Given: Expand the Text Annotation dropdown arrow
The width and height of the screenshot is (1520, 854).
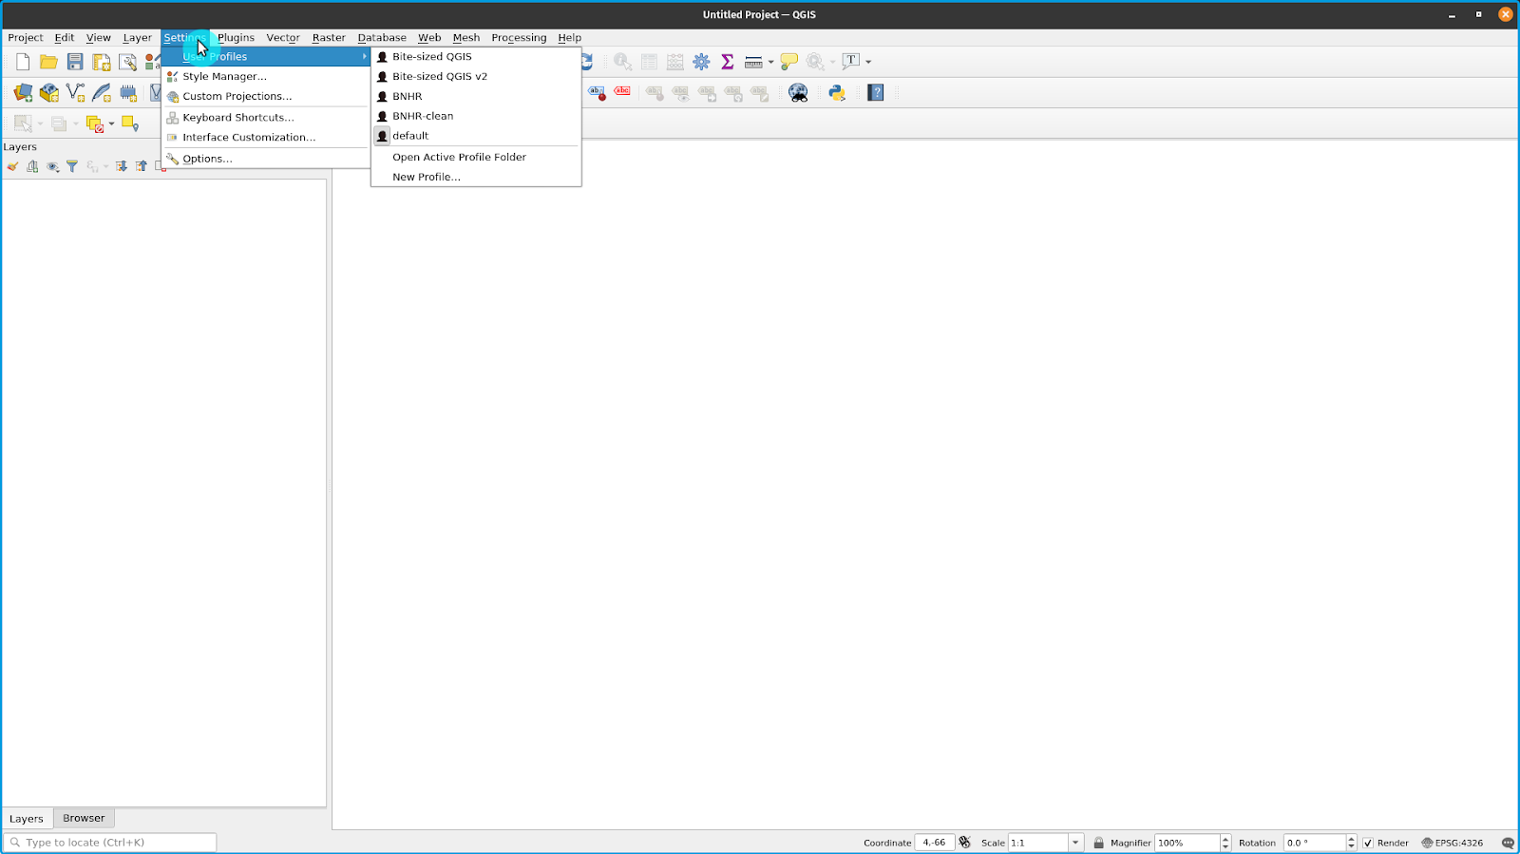Looking at the screenshot, I should pyautogui.click(x=868, y=62).
